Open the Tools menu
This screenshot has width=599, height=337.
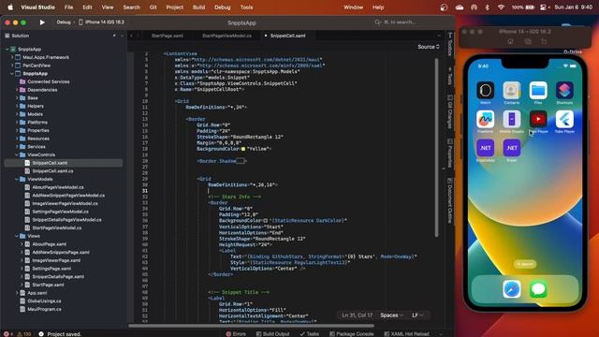click(246, 7)
